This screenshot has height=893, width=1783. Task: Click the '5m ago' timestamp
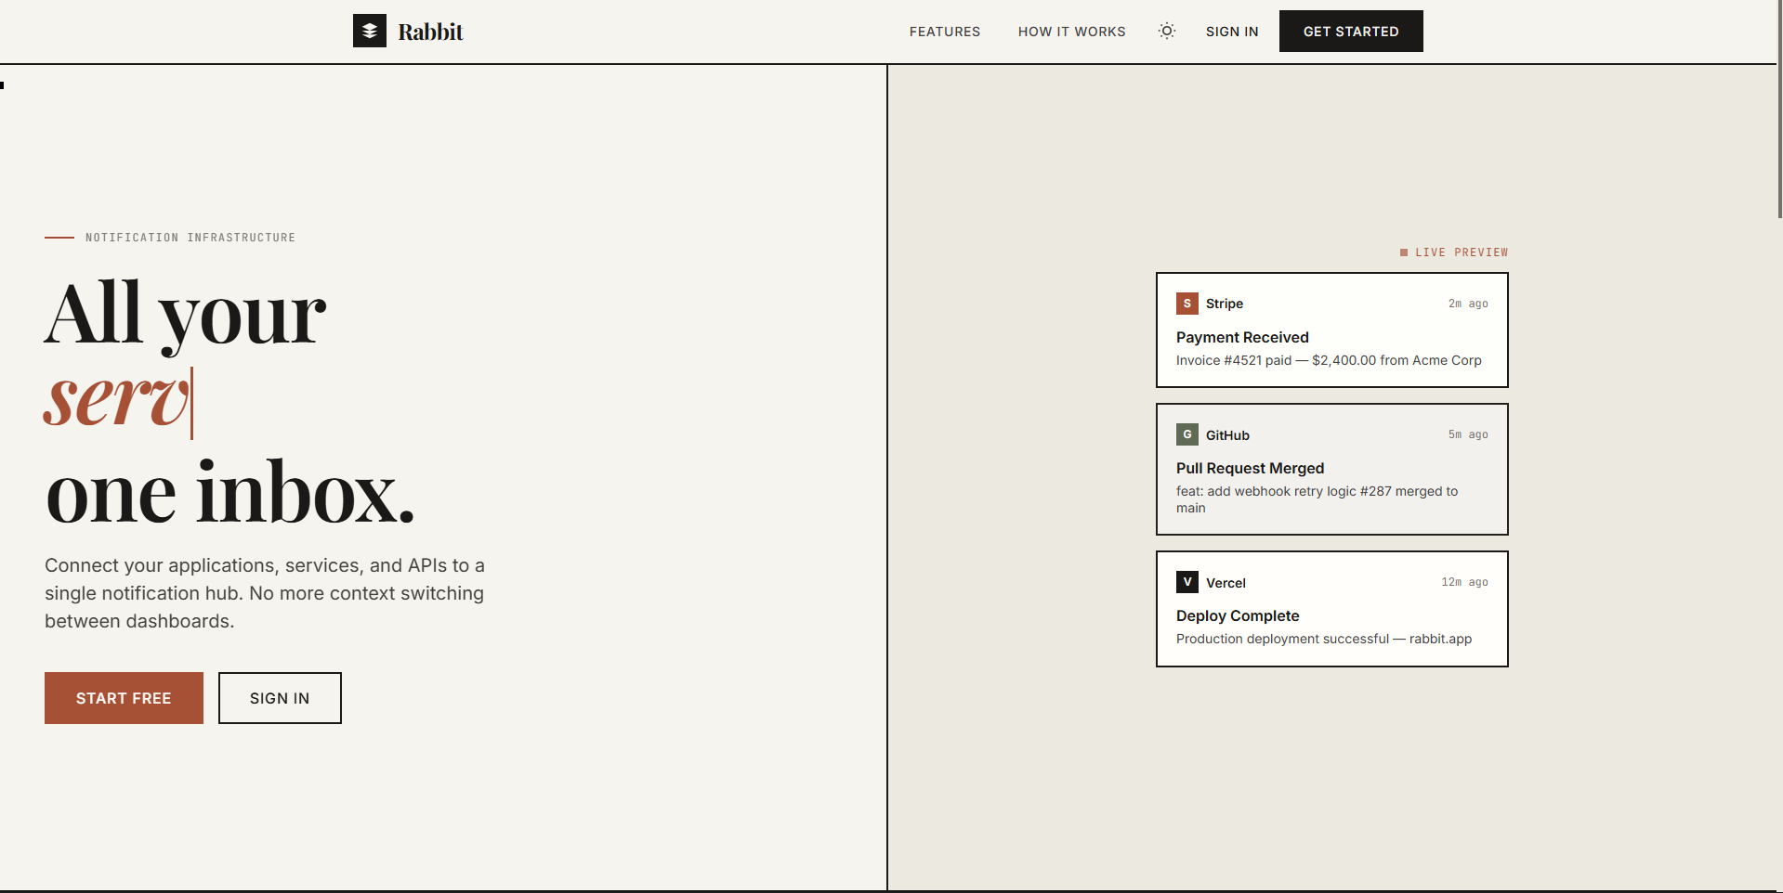tap(1468, 434)
